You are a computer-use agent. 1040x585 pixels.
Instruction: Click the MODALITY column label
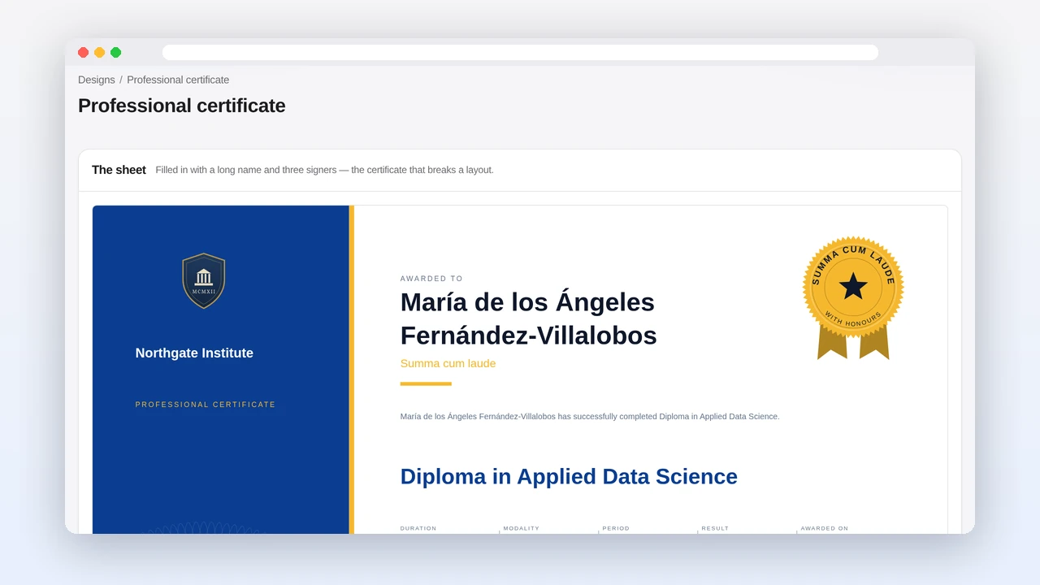click(x=522, y=528)
